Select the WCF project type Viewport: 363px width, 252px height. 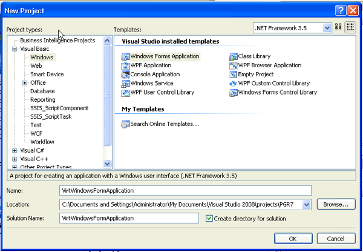36,133
